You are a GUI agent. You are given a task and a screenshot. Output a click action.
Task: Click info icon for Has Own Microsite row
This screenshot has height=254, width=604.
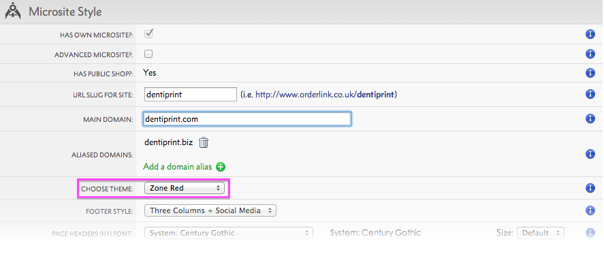[x=590, y=34]
